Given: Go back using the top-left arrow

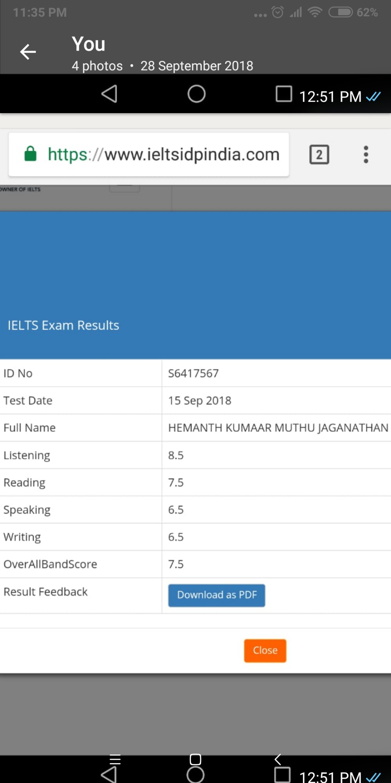Looking at the screenshot, I should tap(28, 52).
